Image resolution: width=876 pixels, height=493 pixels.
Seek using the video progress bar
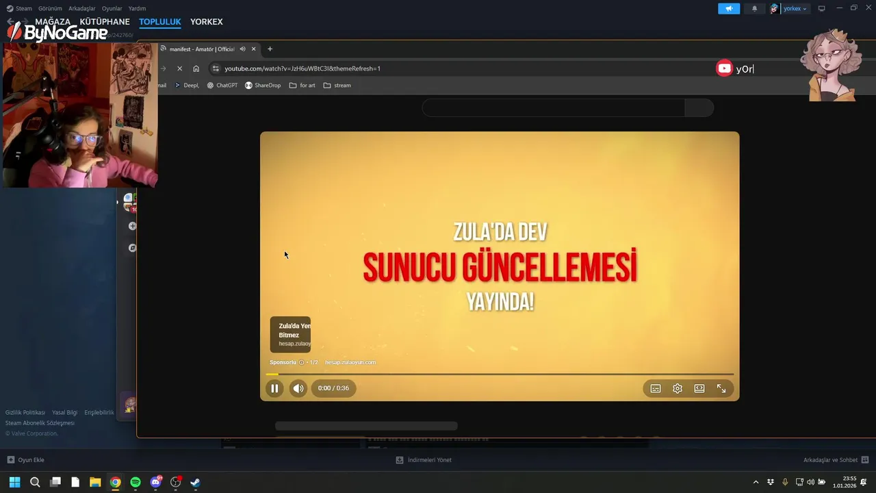click(x=500, y=374)
